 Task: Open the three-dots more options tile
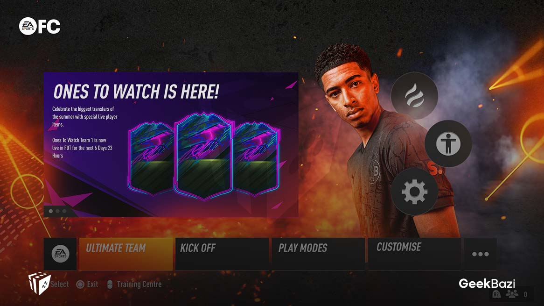pos(480,254)
